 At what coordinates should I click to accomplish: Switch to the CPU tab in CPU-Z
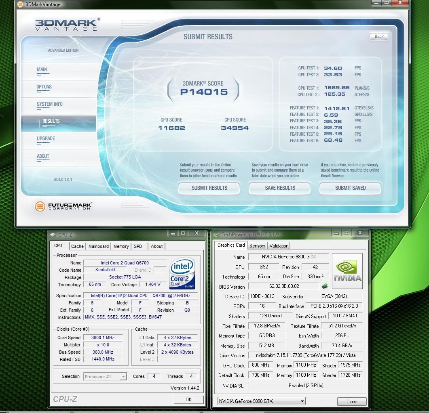(x=58, y=245)
